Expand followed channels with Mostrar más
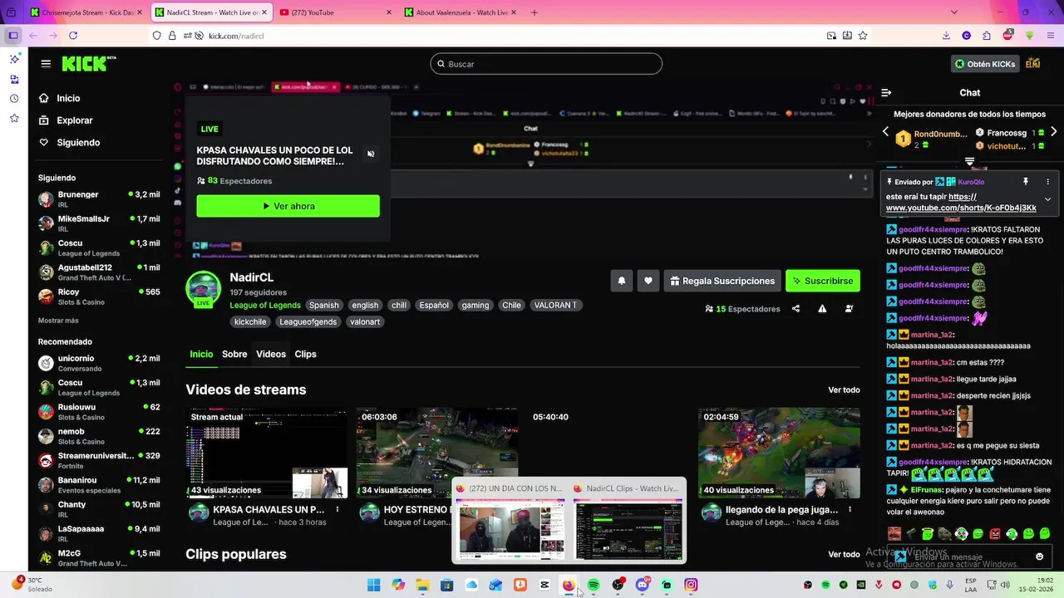The image size is (1064, 598). click(58, 321)
